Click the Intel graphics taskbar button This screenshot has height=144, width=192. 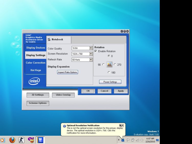40,140
